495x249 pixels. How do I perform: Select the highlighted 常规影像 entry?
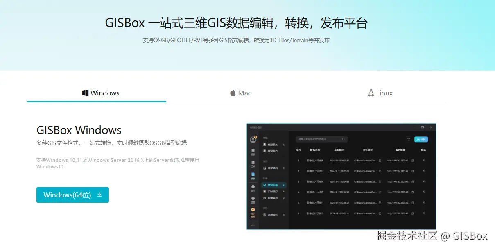click(274, 185)
